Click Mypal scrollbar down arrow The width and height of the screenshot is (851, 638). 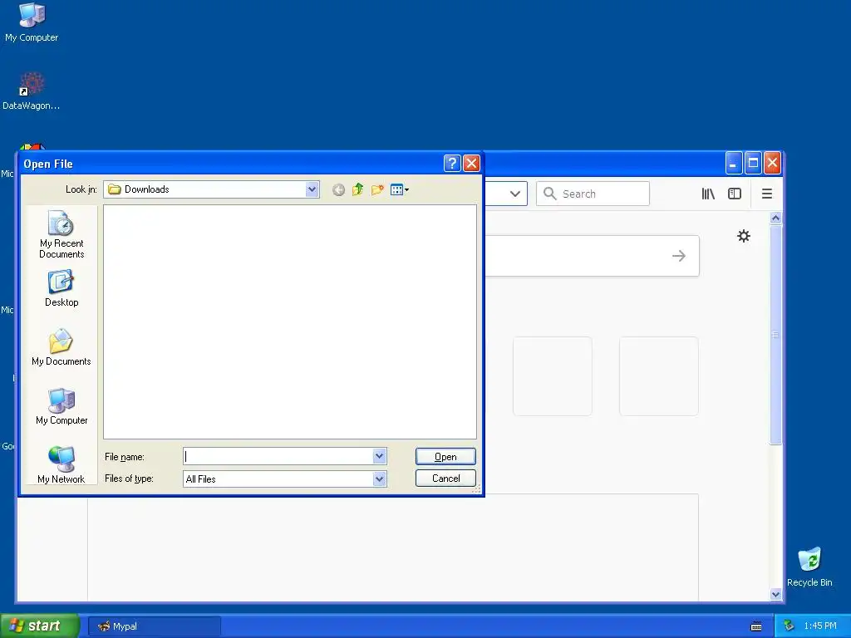(775, 595)
